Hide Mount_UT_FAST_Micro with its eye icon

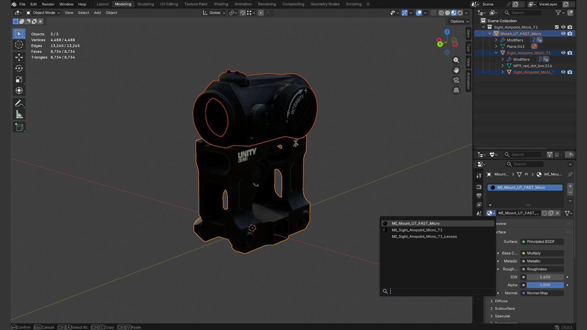pos(563,34)
